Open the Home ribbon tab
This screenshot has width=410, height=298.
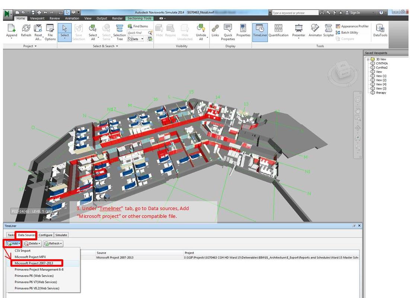pyautogui.click(x=21, y=18)
